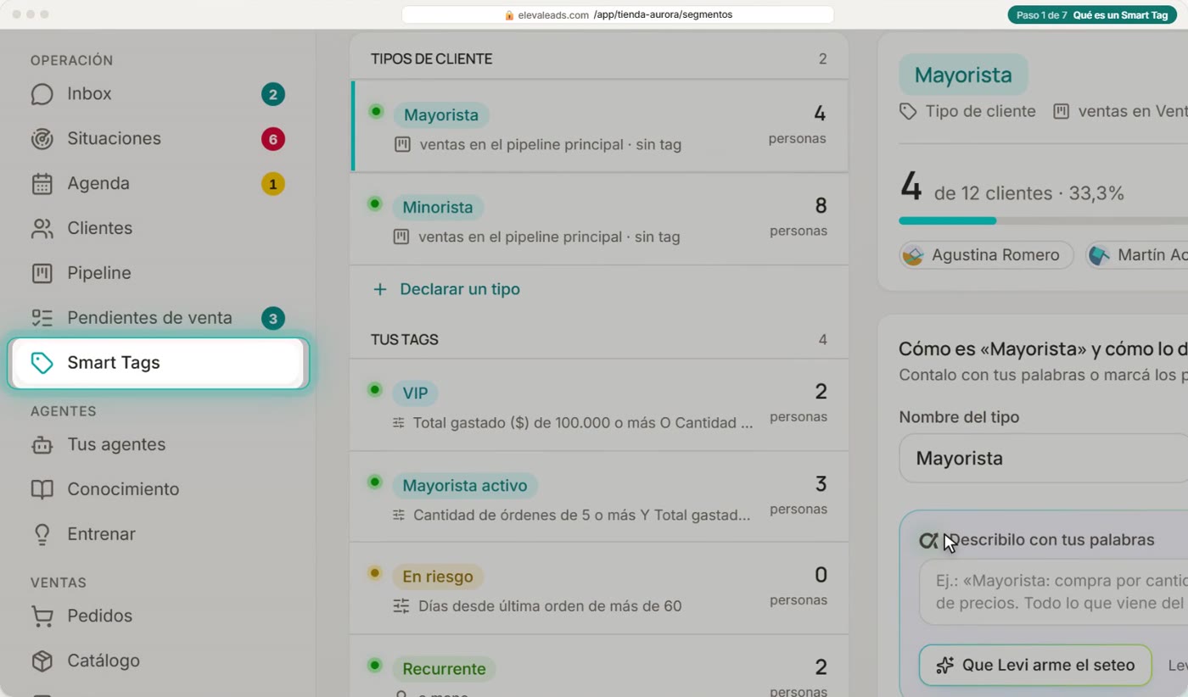Click the pipeline icon under Minorista
The image size is (1188, 697).
coord(401,237)
